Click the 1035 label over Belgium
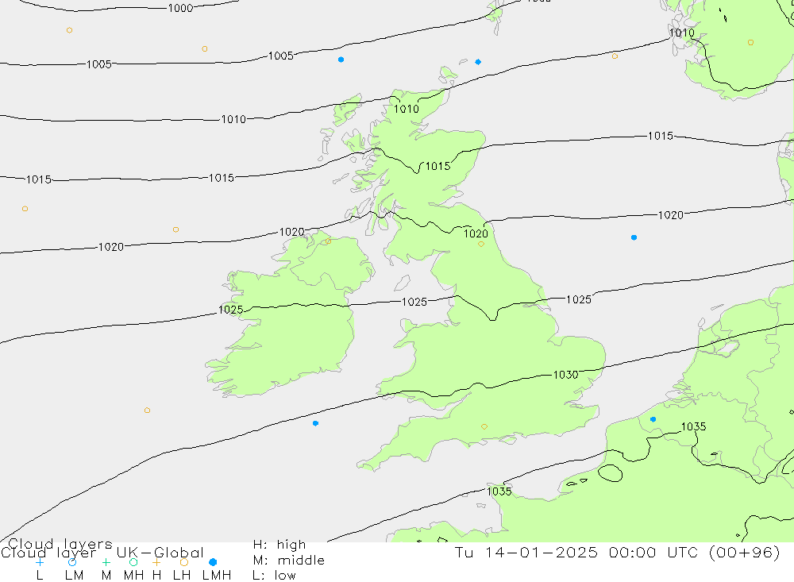This screenshot has width=794, height=582. click(x=693, y=426)
